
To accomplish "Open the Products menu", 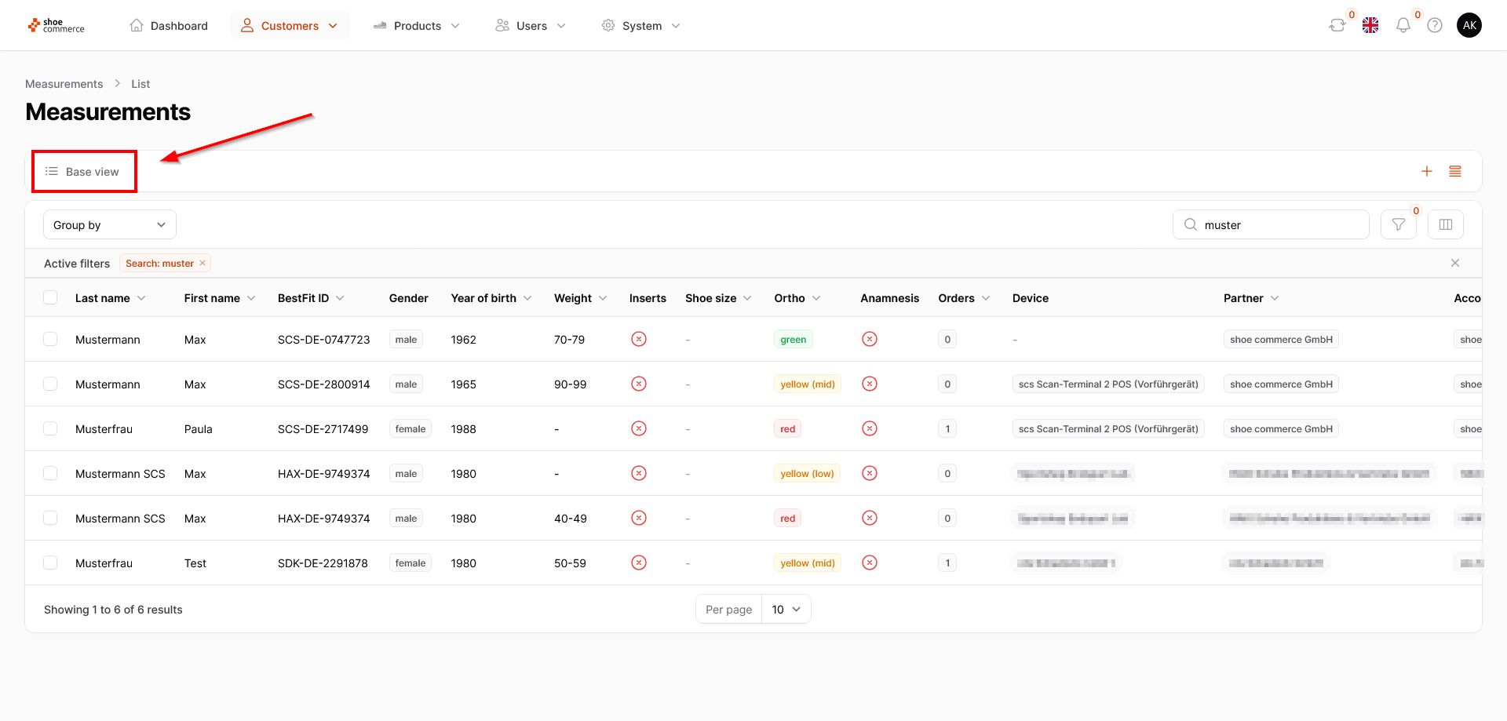I will click(417, 26).
